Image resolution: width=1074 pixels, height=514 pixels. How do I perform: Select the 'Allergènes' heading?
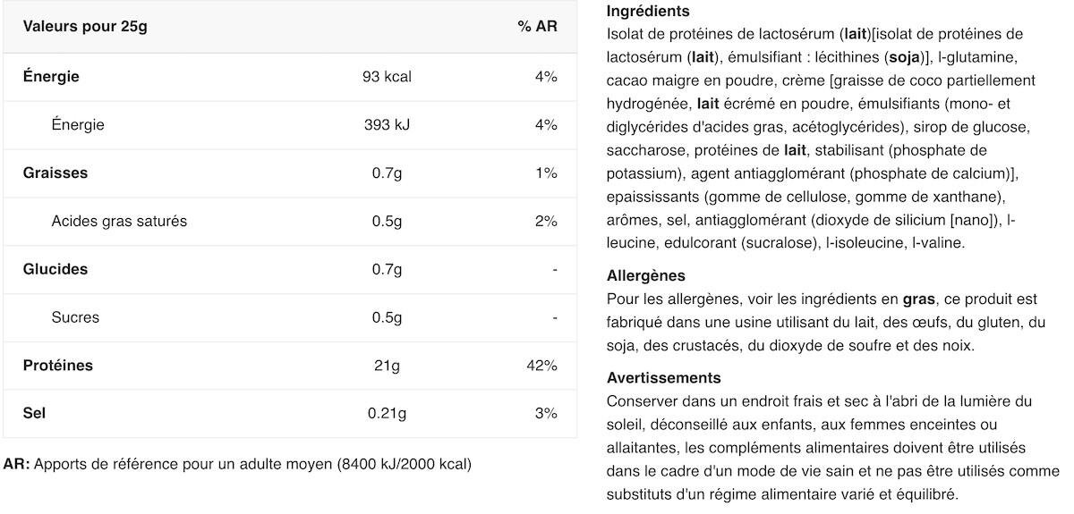coord(646,276)
